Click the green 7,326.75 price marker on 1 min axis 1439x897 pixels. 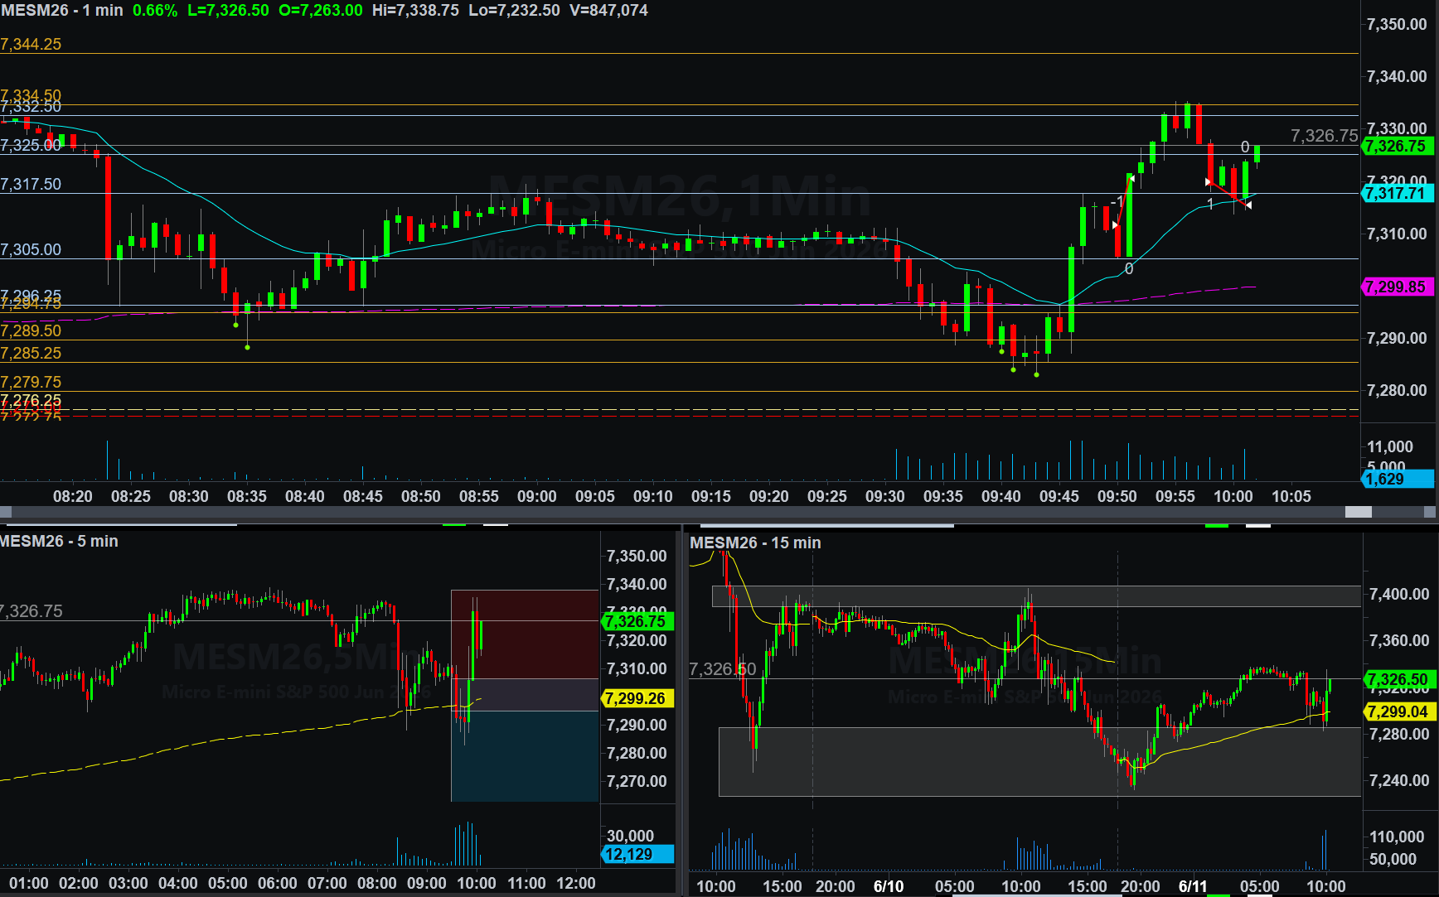tap(1398, 147)
